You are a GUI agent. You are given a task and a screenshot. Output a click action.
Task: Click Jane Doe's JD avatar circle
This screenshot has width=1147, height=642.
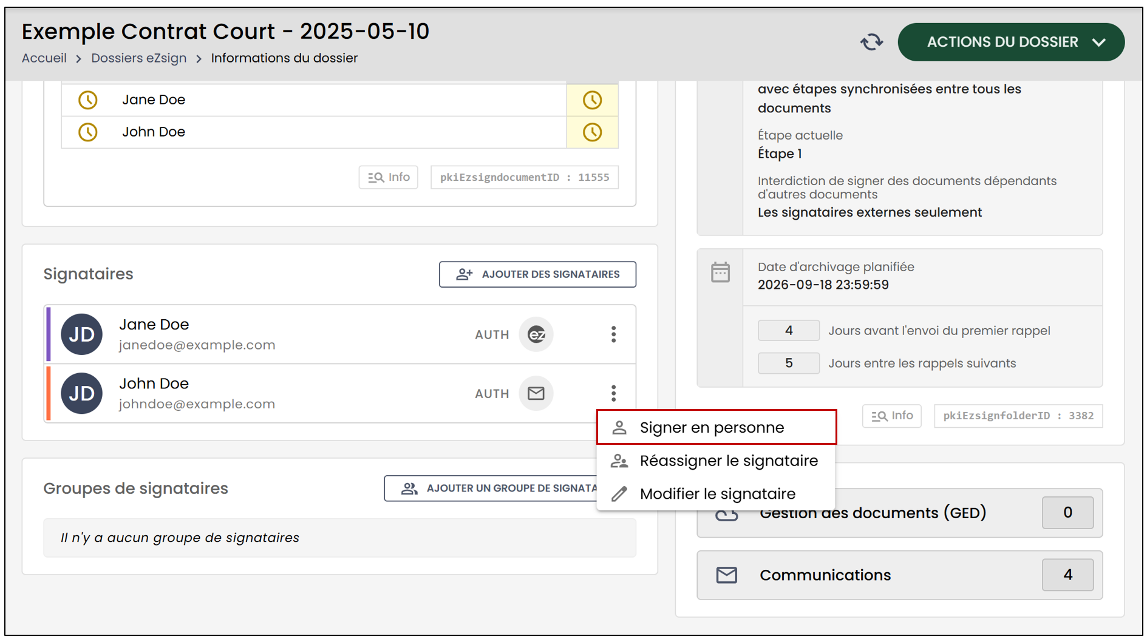81,334
